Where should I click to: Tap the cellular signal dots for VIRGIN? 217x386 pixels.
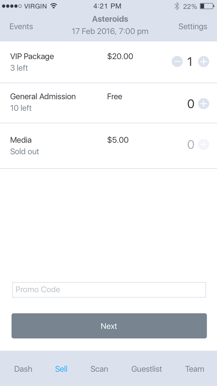point(12,5)
